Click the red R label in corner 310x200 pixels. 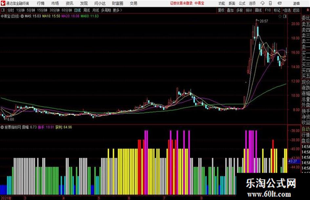coord(308,10)
